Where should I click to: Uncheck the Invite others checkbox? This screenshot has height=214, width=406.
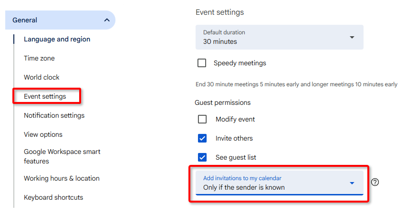(x=202, y=138)
